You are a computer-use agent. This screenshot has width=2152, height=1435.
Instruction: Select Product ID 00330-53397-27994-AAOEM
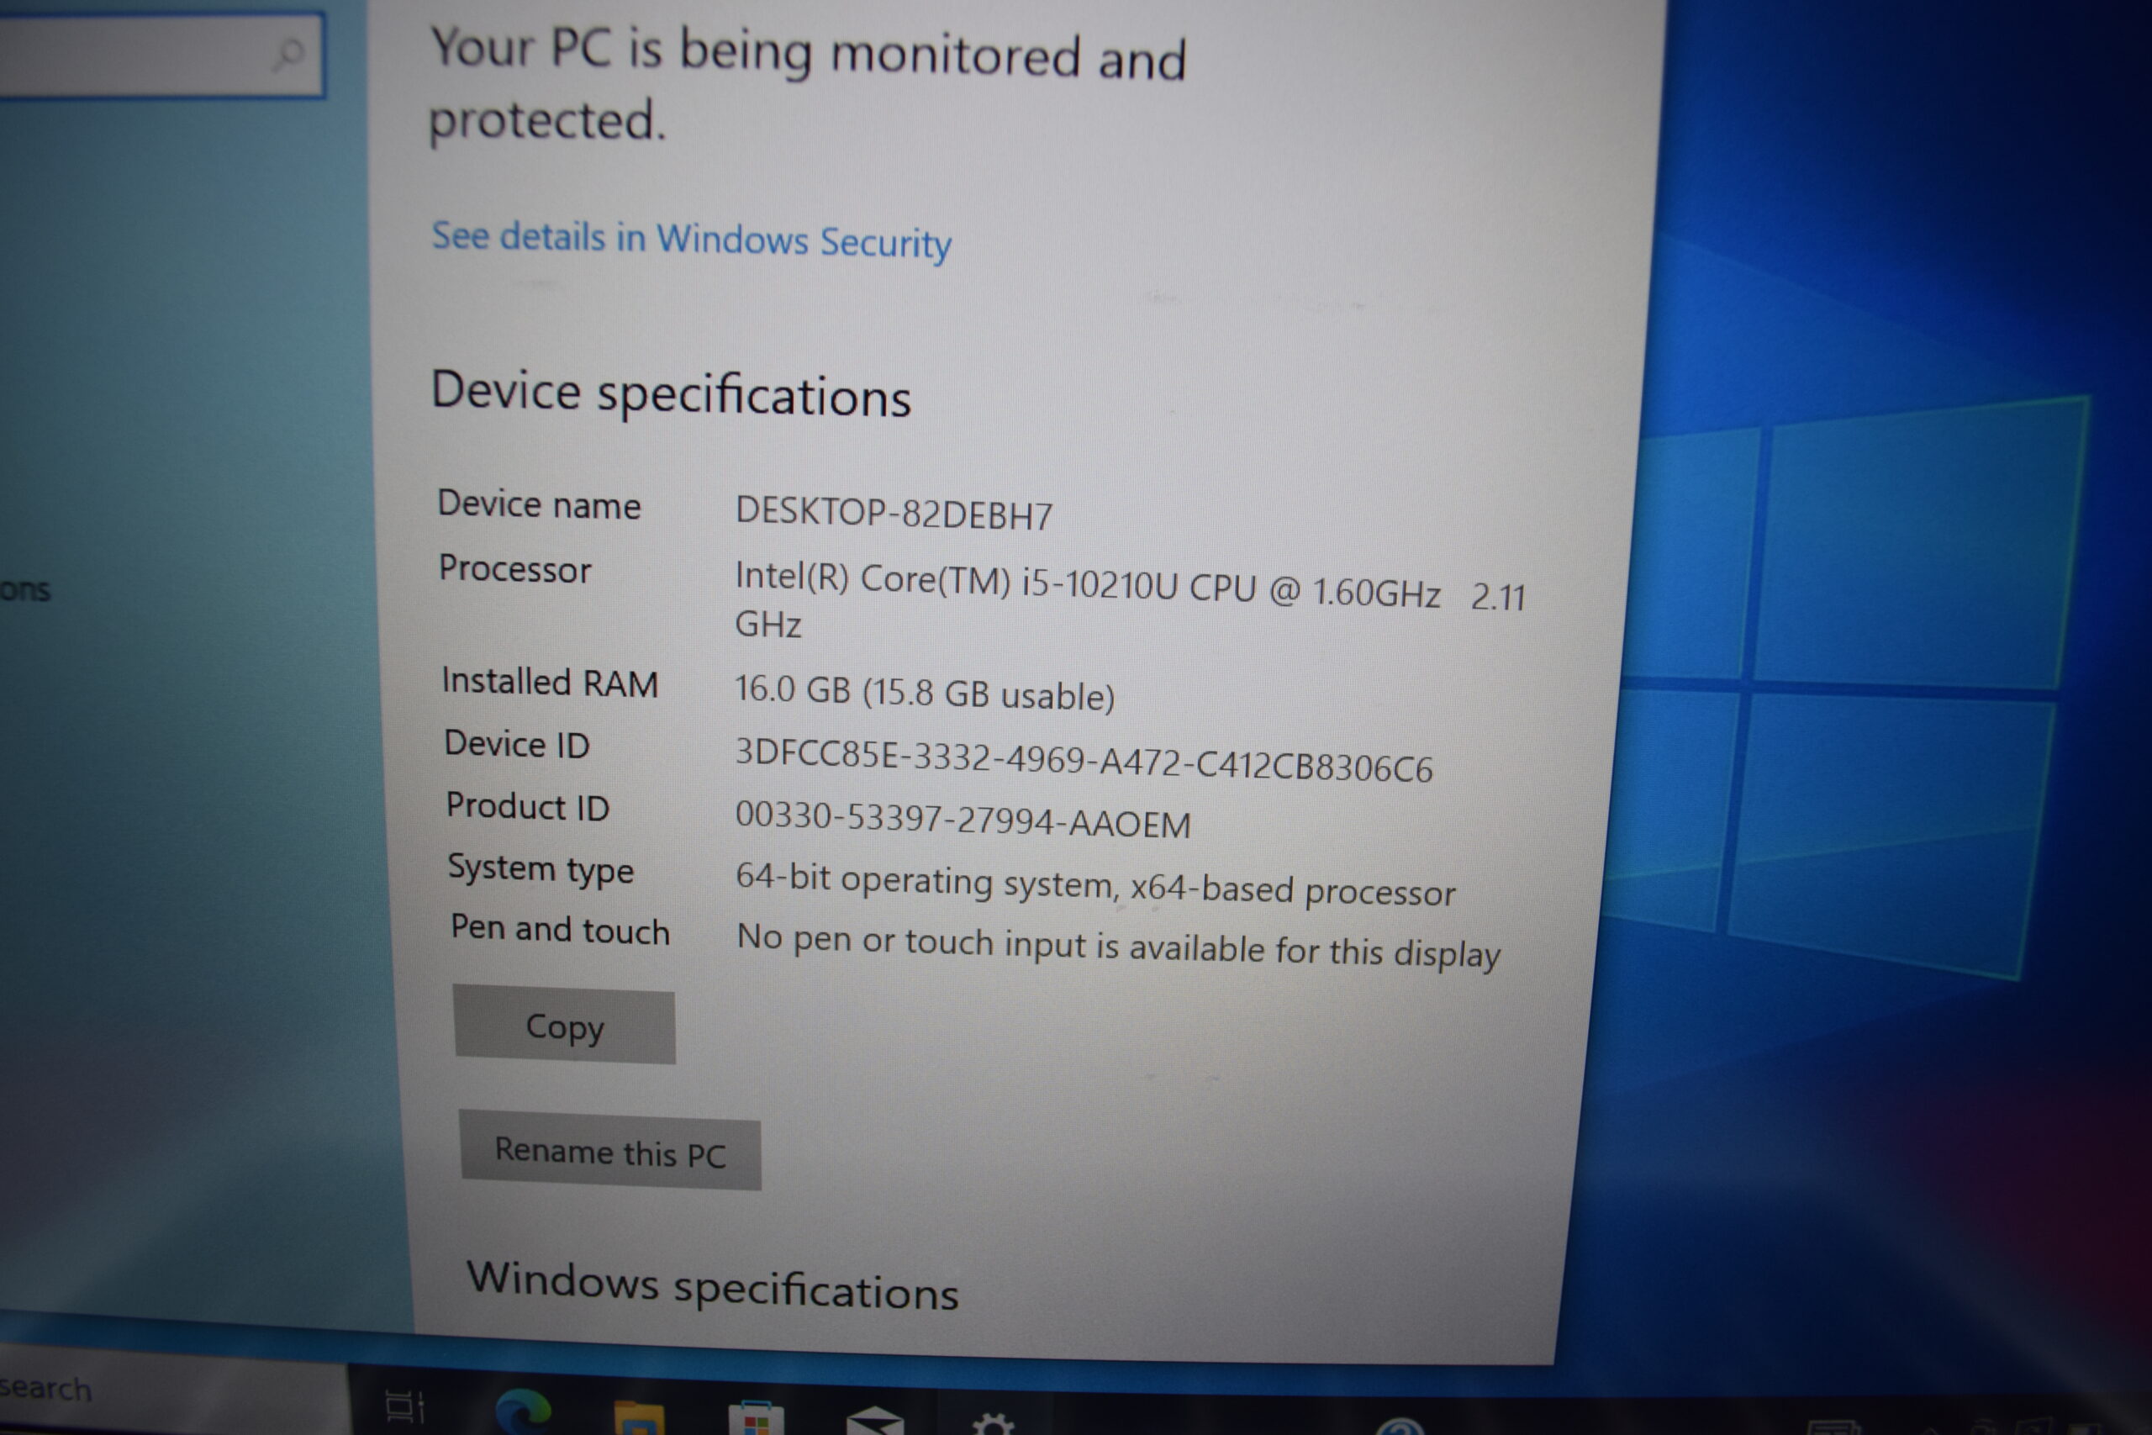click(x=963, y=819)
